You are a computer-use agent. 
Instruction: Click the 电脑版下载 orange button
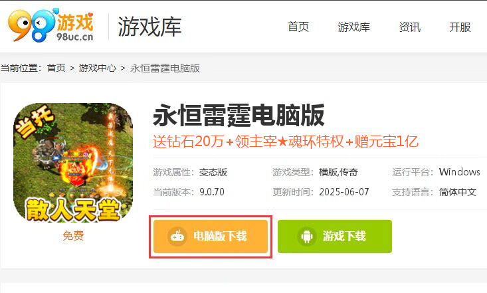(x=211, y=237)
